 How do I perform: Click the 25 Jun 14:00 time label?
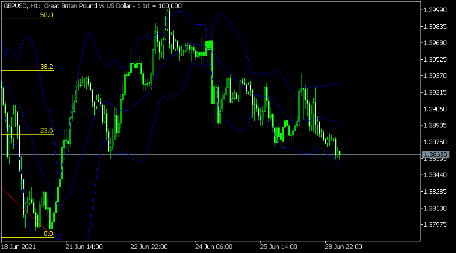(279, 247)
